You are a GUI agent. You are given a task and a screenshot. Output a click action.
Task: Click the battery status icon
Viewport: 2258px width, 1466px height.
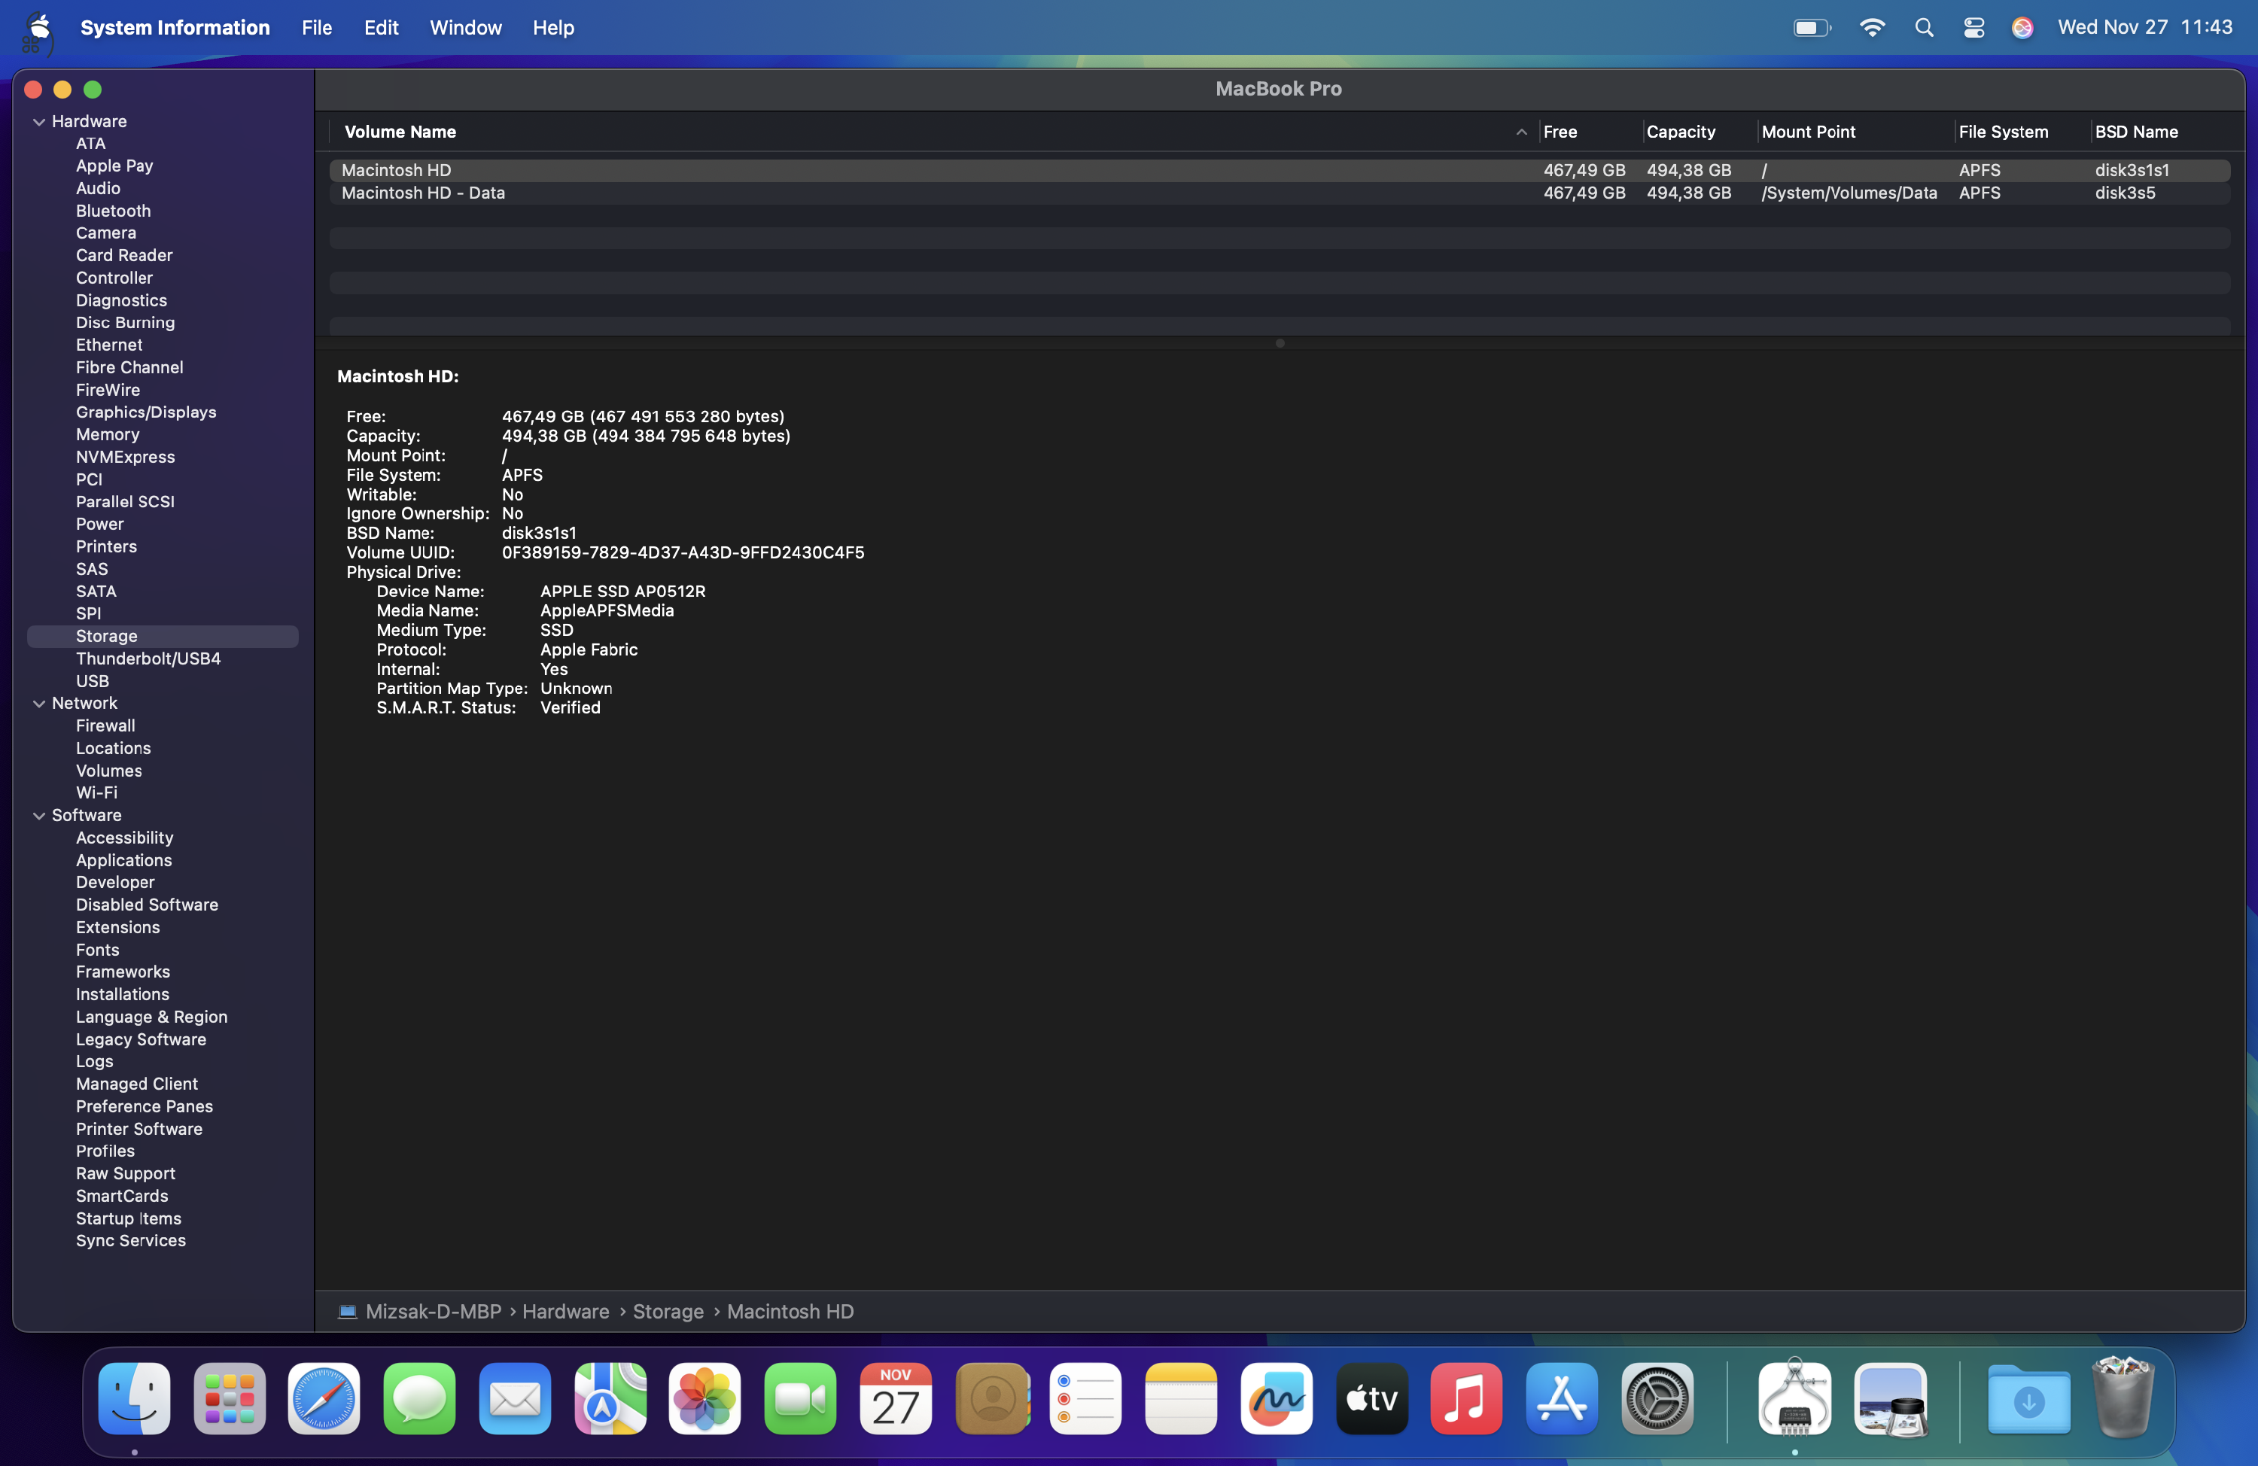pyautogui.click(x=1812, y=28)
